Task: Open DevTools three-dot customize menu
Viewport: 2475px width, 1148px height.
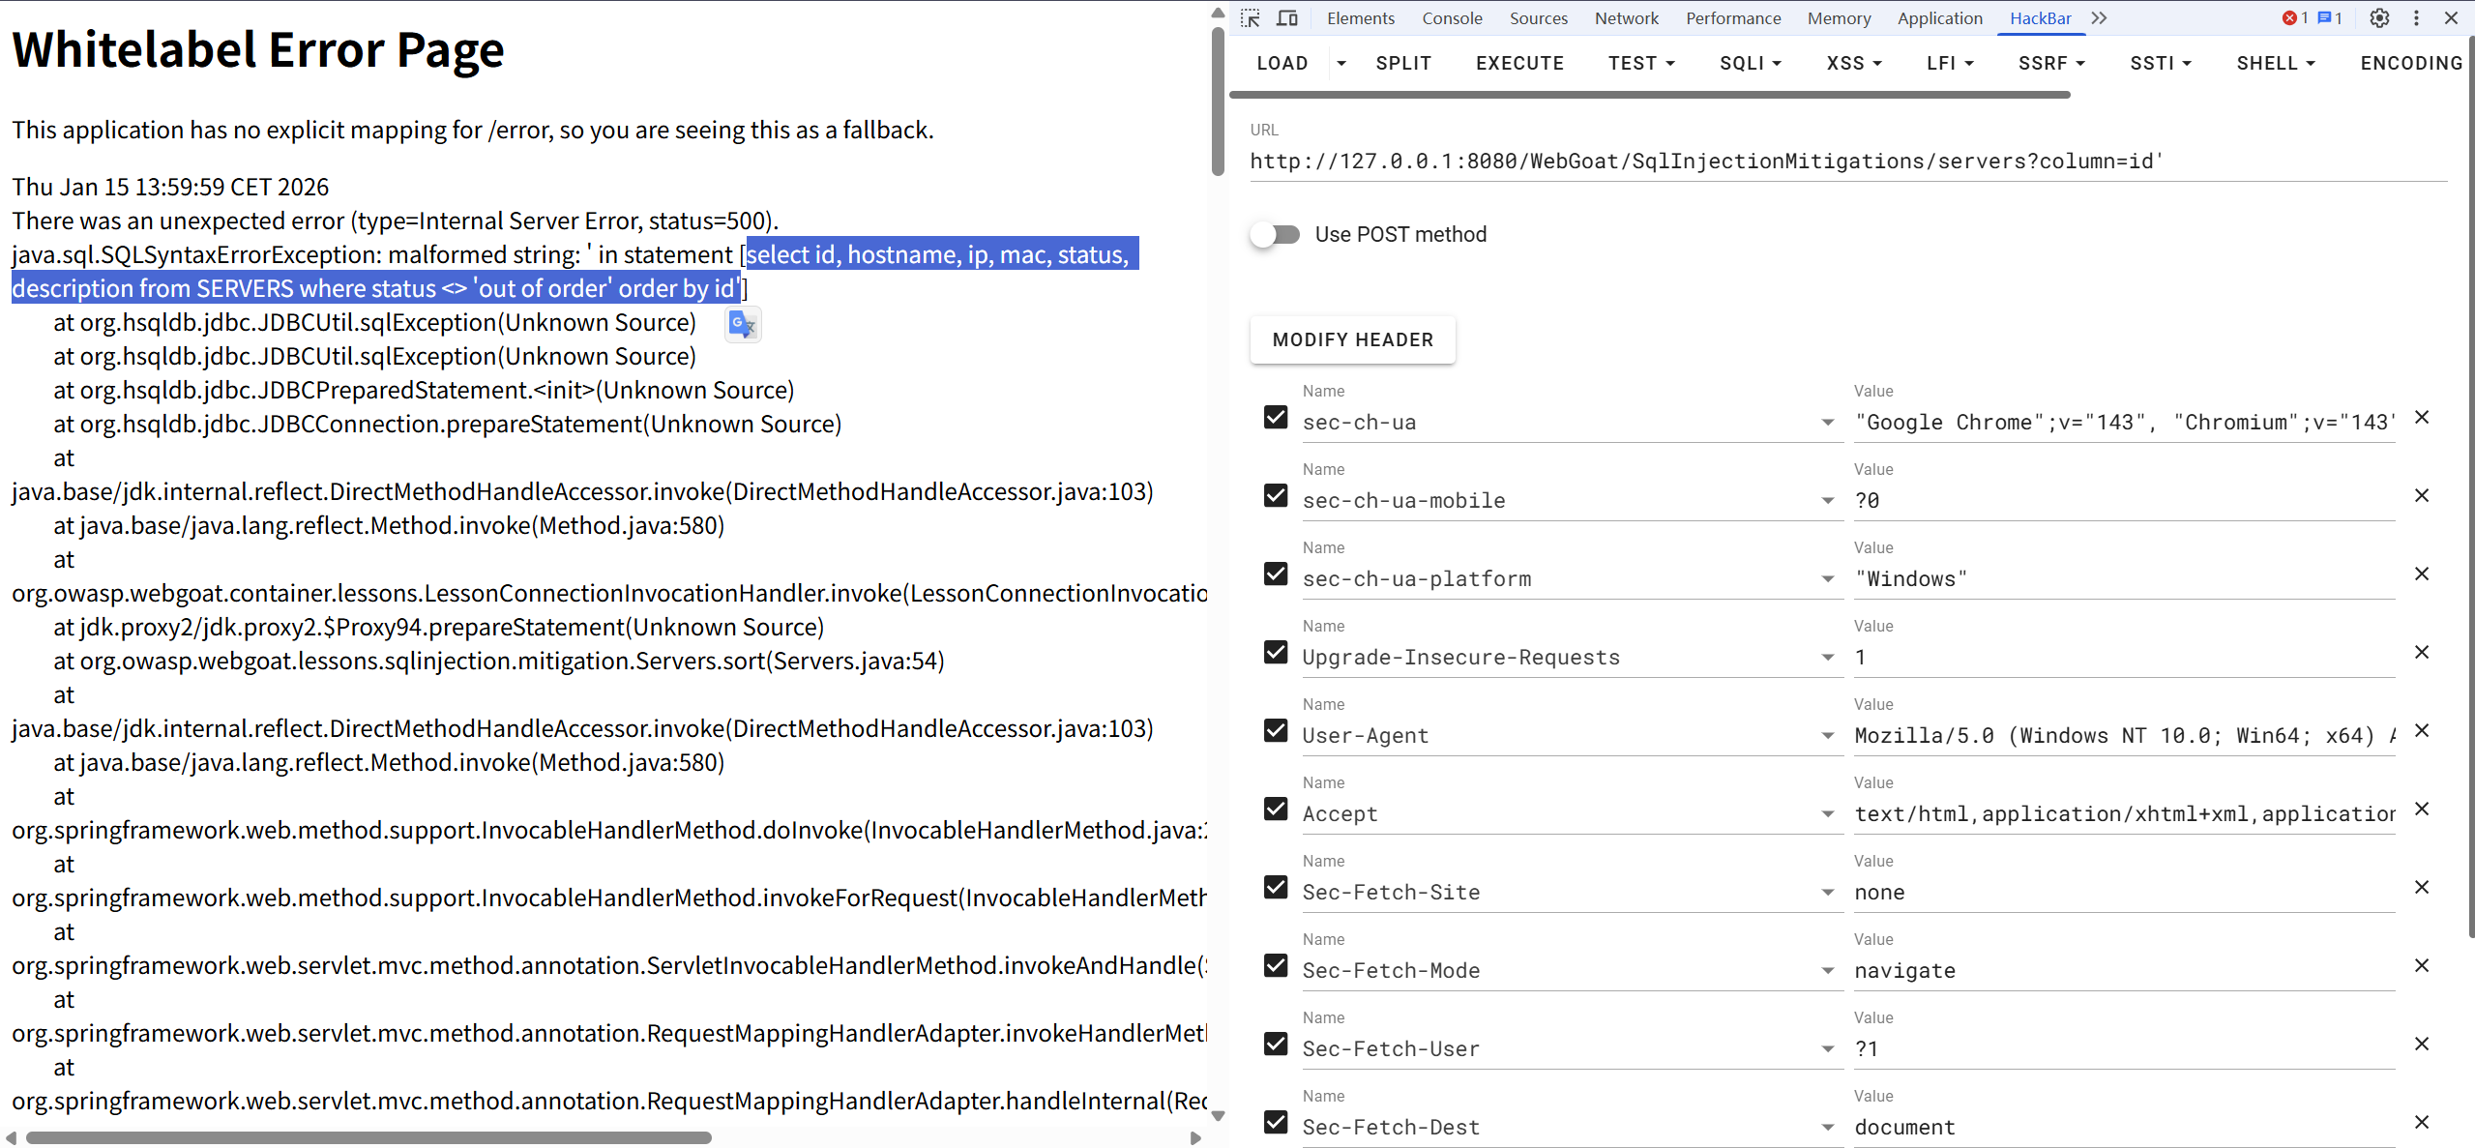Action: (x=2416, y=18)
